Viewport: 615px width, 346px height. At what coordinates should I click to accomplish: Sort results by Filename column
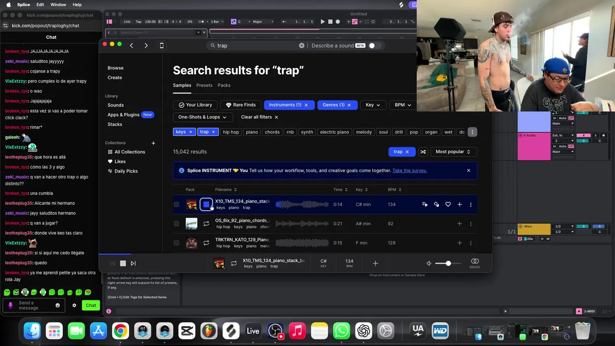[x=226, y=189]
